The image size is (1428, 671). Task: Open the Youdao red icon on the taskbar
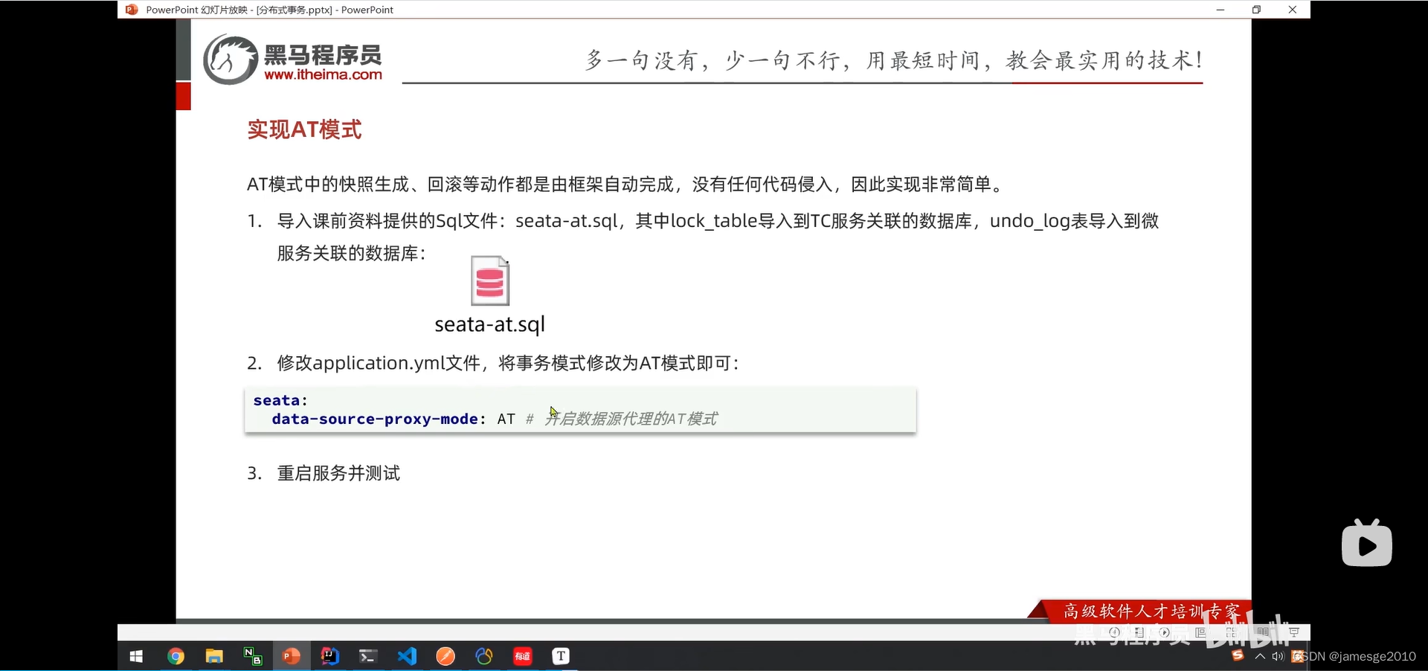(523, 656)
